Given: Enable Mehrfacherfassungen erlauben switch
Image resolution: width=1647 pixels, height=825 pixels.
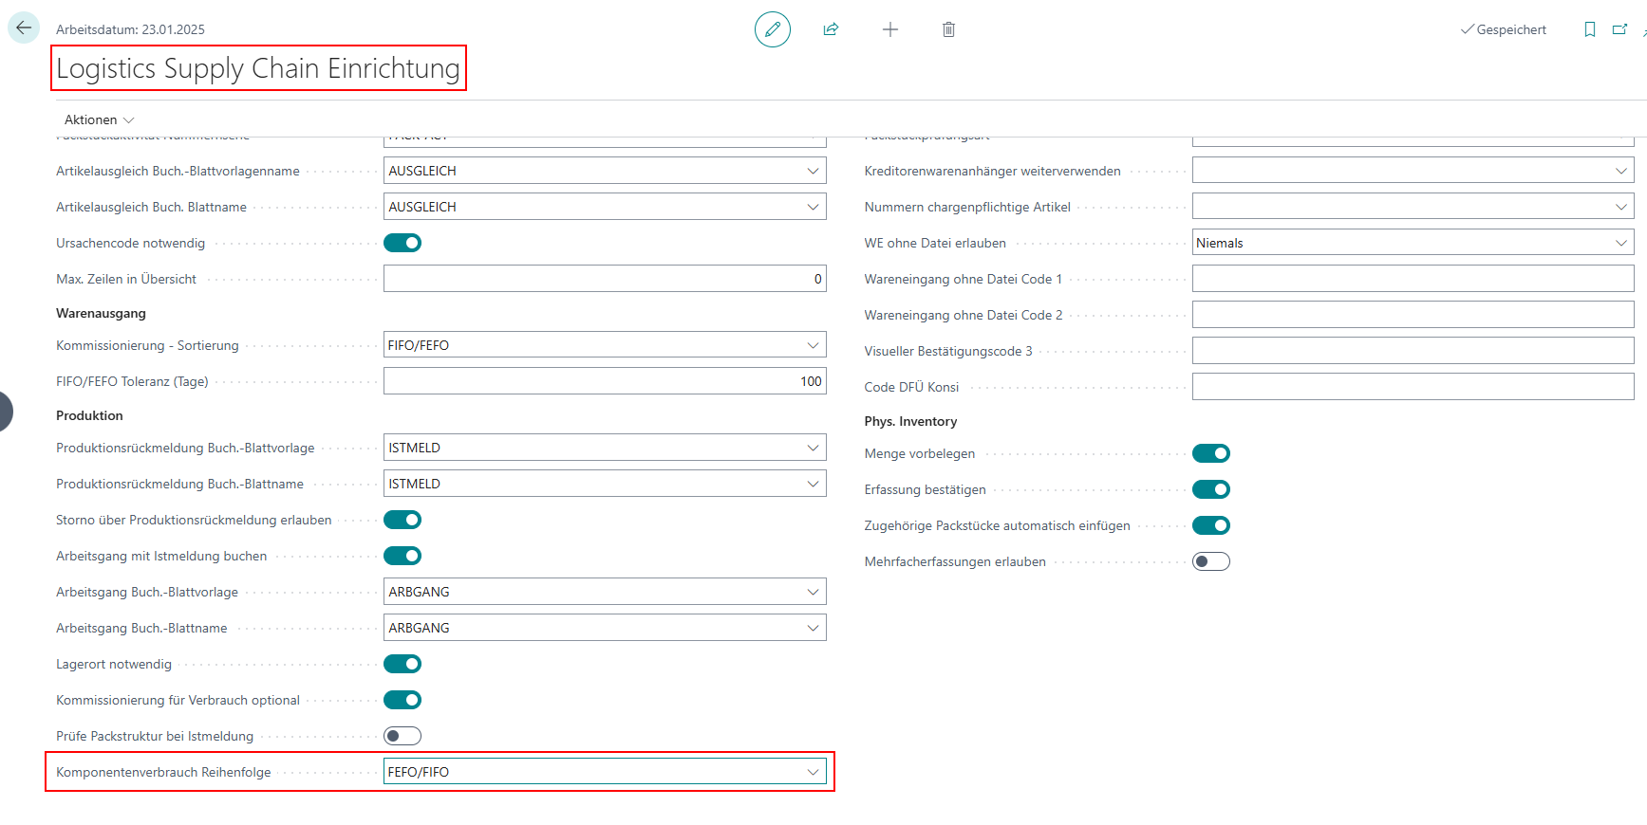Looking at the screenshot, I should click(x=1210, y=561).
